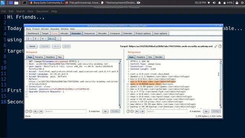The image size is (245, 138).
Task: Toggle \n display in the request pane
Action: coord(105,111)
